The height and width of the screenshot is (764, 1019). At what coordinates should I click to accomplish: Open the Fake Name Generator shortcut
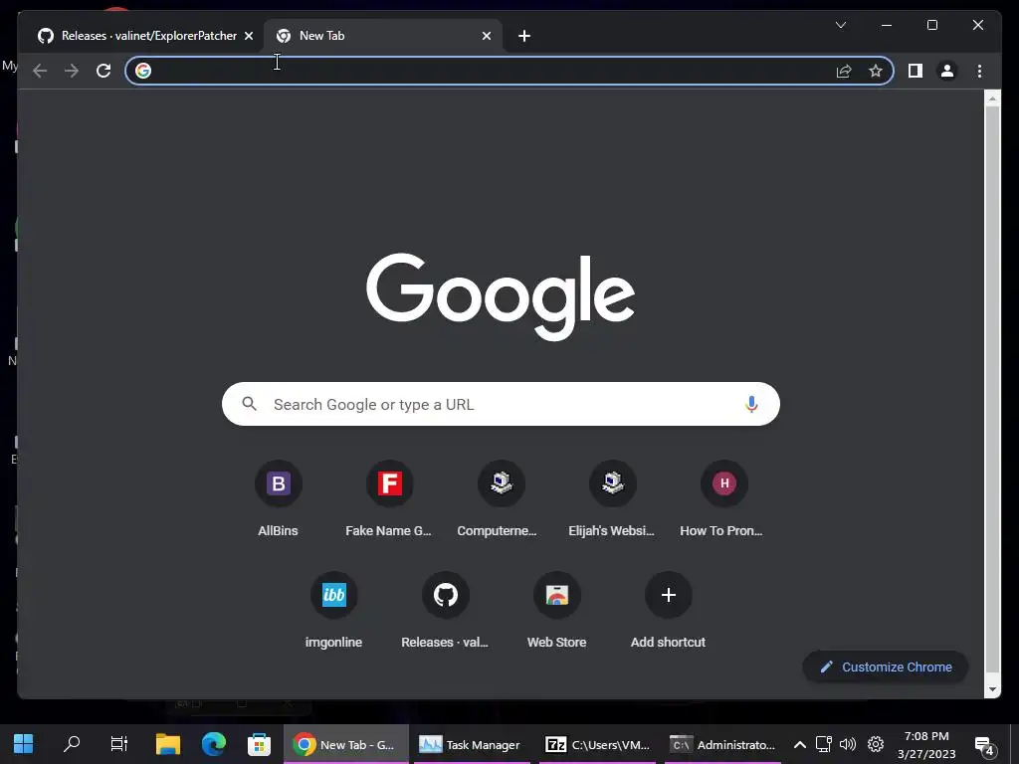click(x=389, y=499)
